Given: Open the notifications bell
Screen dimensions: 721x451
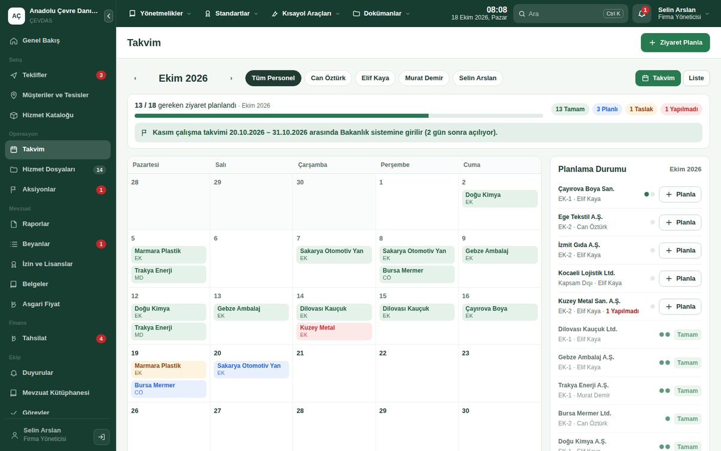Looking at the screenshot, I should click(642, 13).
